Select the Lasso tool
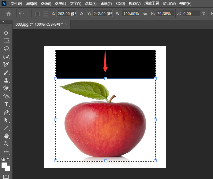This screenshot has width=213, height=179. pyautogui.click(x=6, y=49)
